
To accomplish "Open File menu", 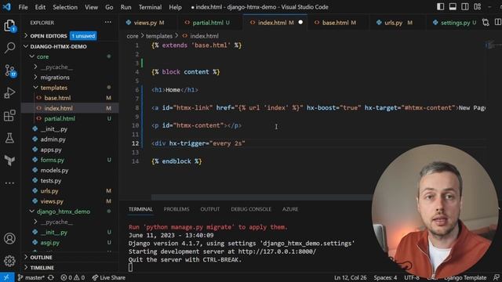I will click(x=23, y=7).
